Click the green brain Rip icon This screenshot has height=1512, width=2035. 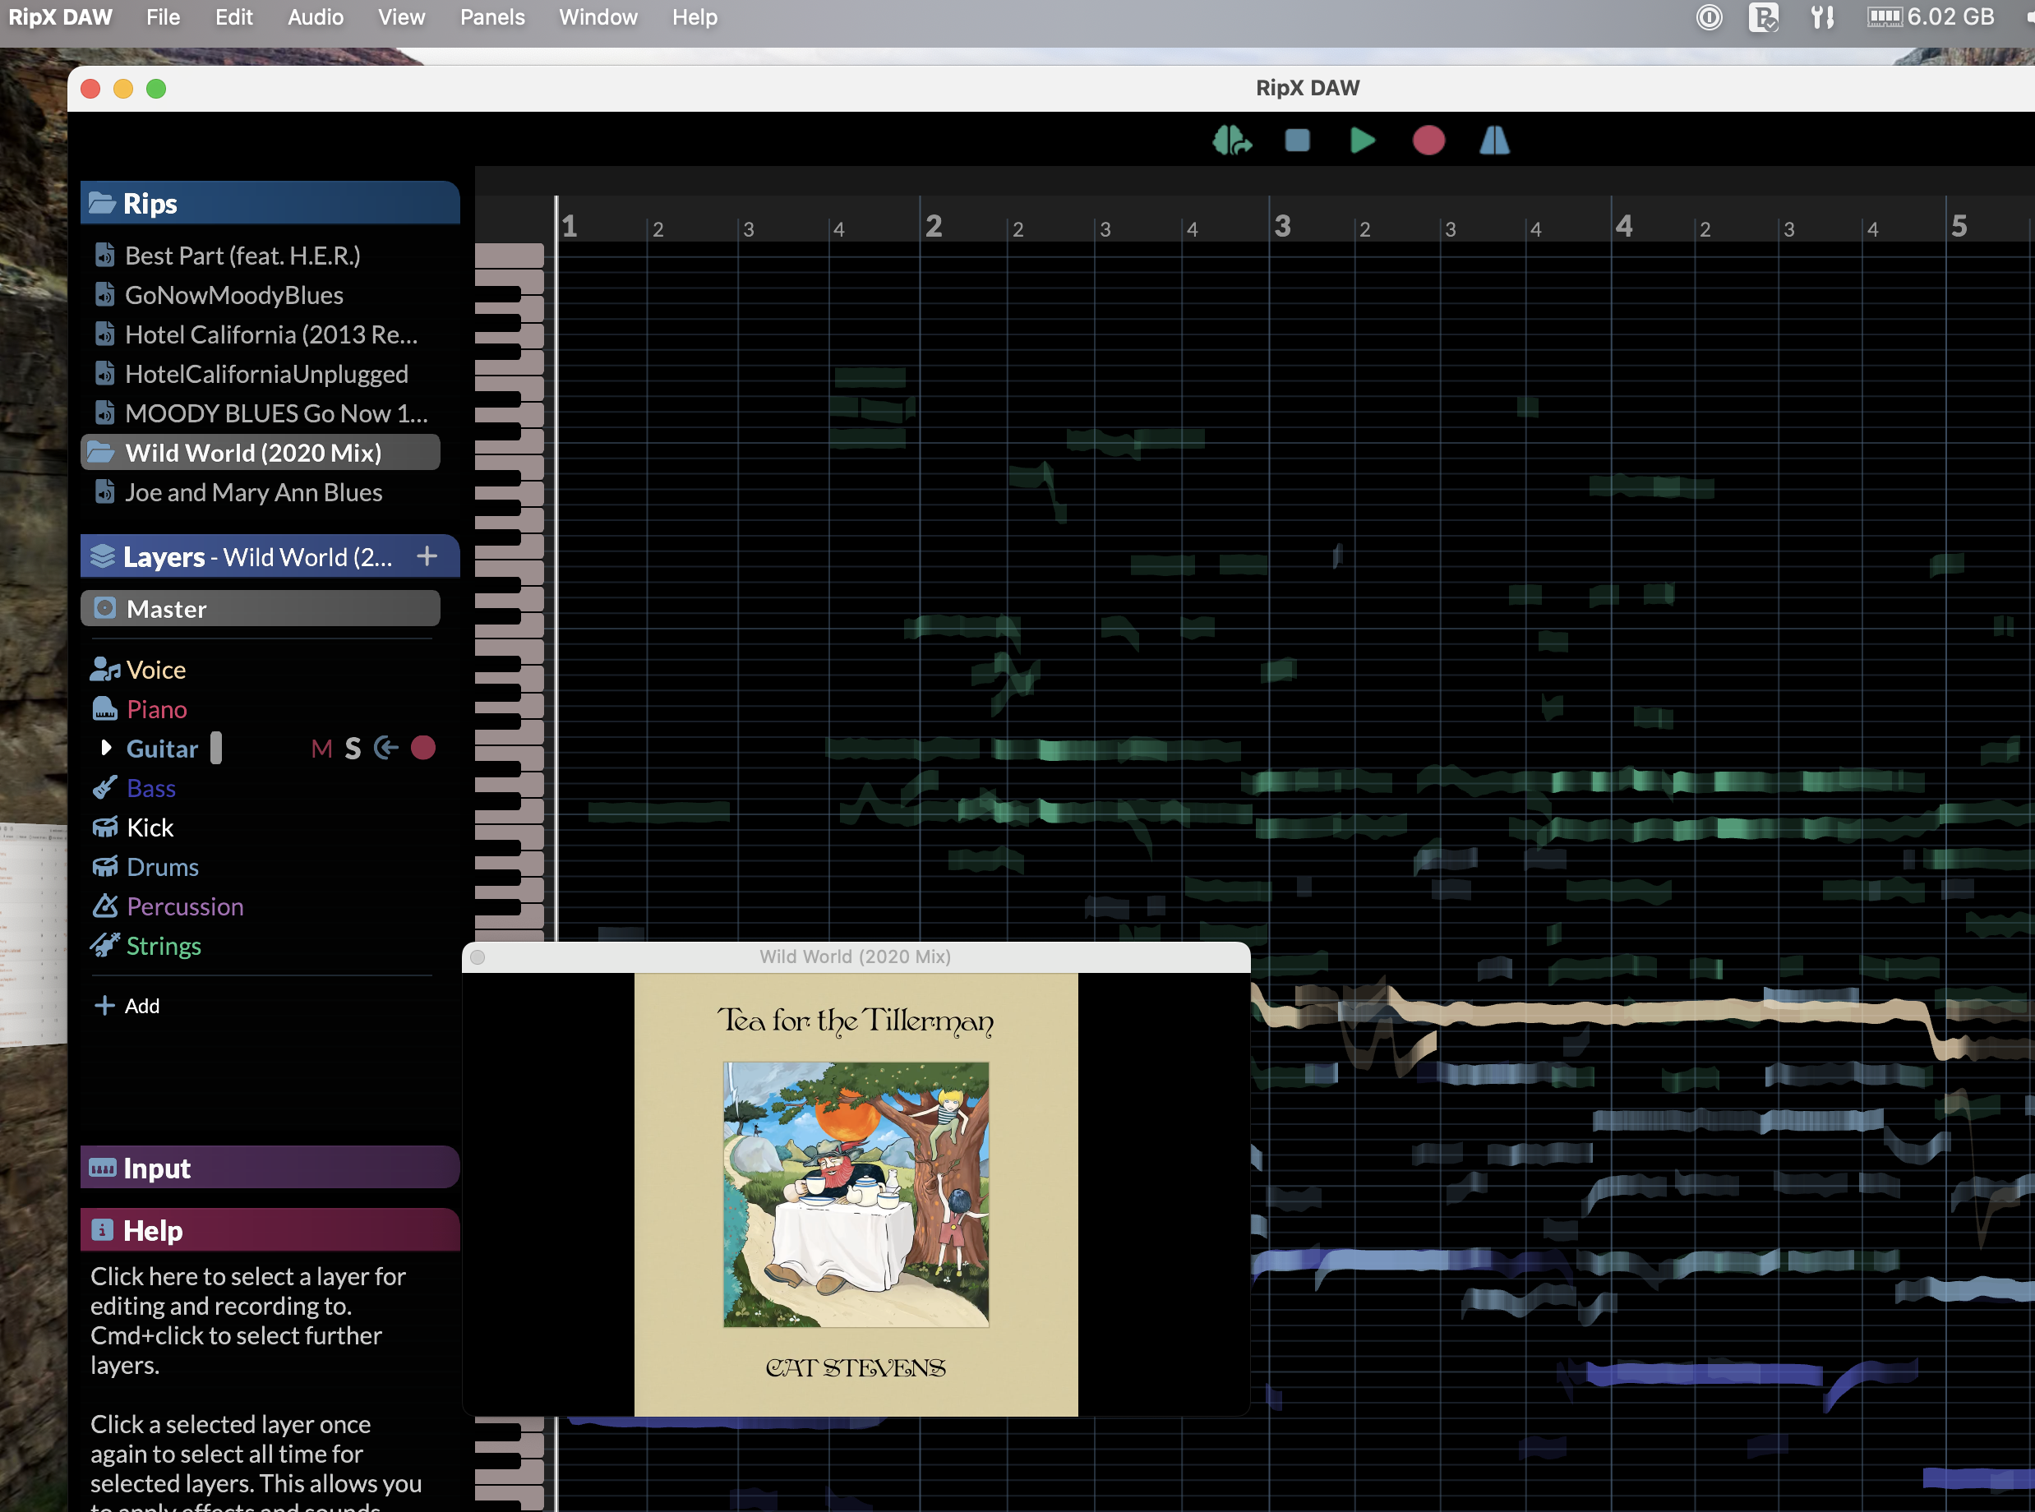(x=1231, y=140)
